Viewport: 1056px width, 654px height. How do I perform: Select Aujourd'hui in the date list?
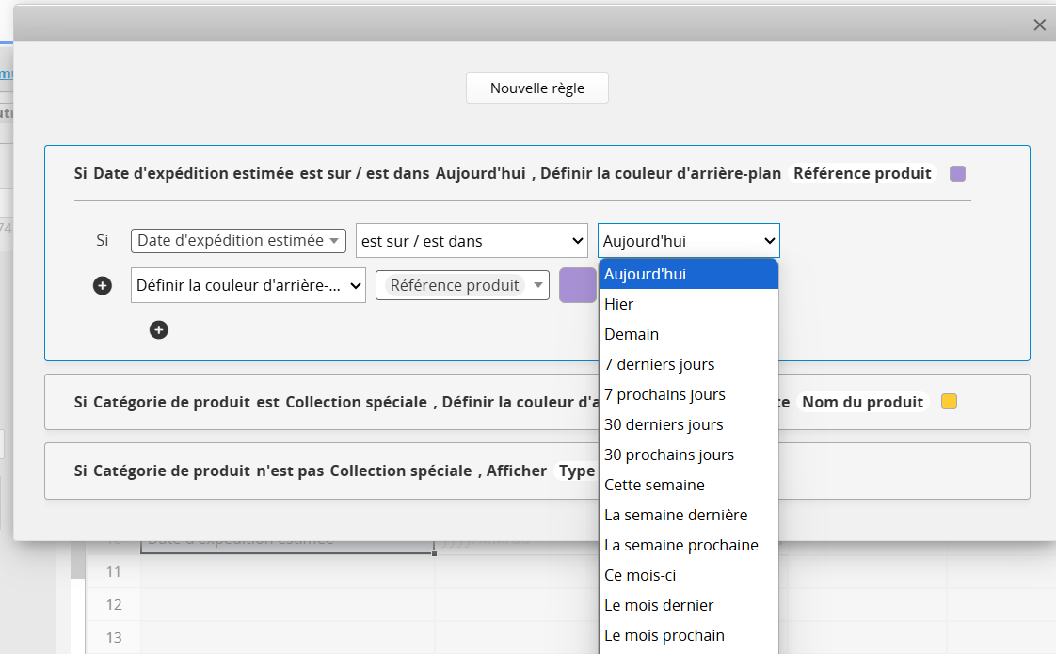coord(688,274)
